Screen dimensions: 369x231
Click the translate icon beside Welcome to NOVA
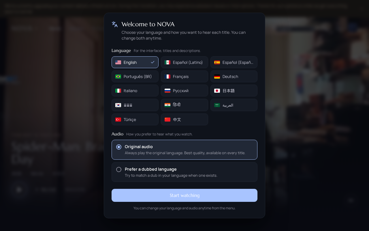(115, 24)
